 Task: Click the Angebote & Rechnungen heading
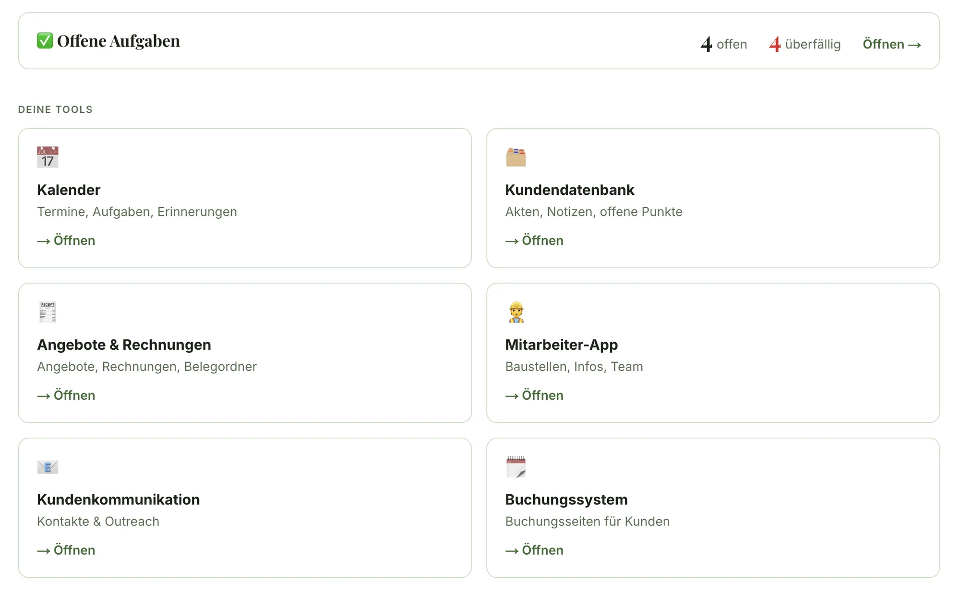click(124, 345)
